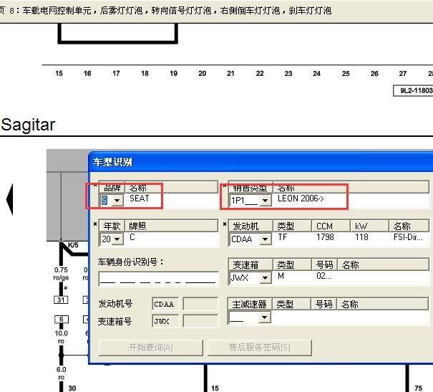Viewport: 433px width, 392px height.
Task: Click the TF engine type value
Action: (x=283, y=237)
